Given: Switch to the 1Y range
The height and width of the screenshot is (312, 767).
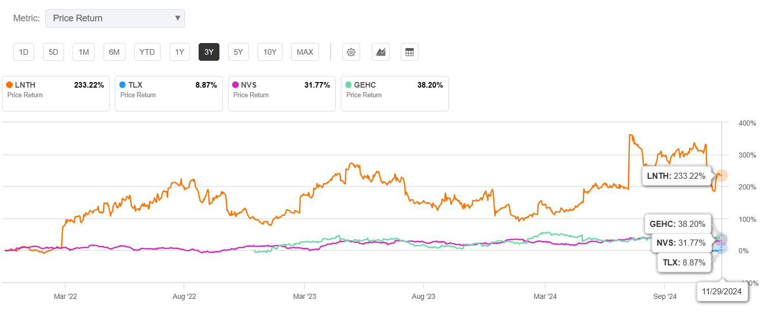Looking at the screenshot, I should [x=180, y=52].
